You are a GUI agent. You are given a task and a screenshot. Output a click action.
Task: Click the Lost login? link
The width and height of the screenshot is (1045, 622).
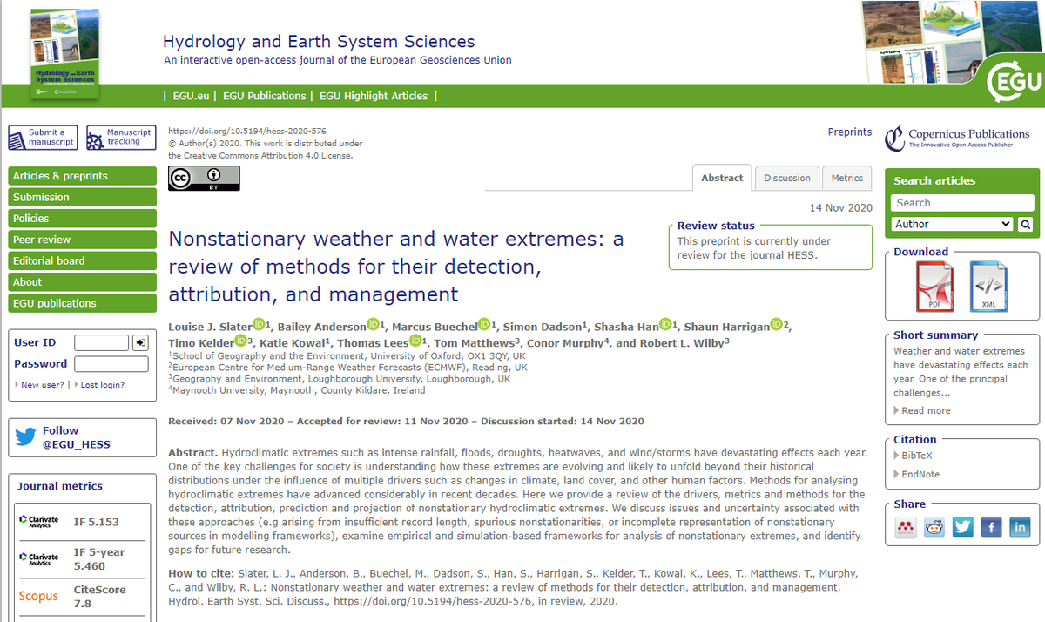pyautogui.click(x=101, y=385)
